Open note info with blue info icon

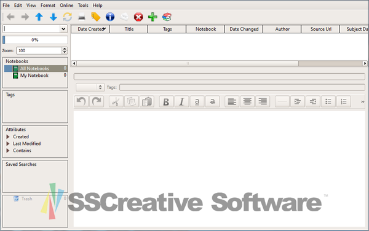pyautogui.click(x=110, y=17)
